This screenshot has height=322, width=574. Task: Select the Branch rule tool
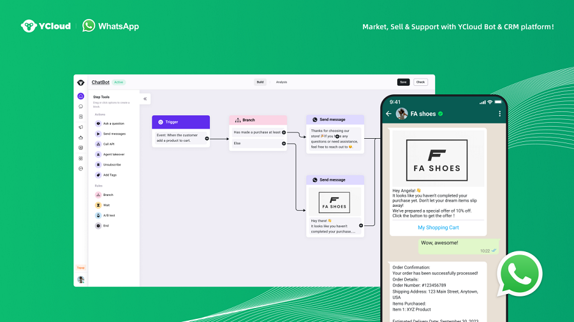click(x=105, y=195)
